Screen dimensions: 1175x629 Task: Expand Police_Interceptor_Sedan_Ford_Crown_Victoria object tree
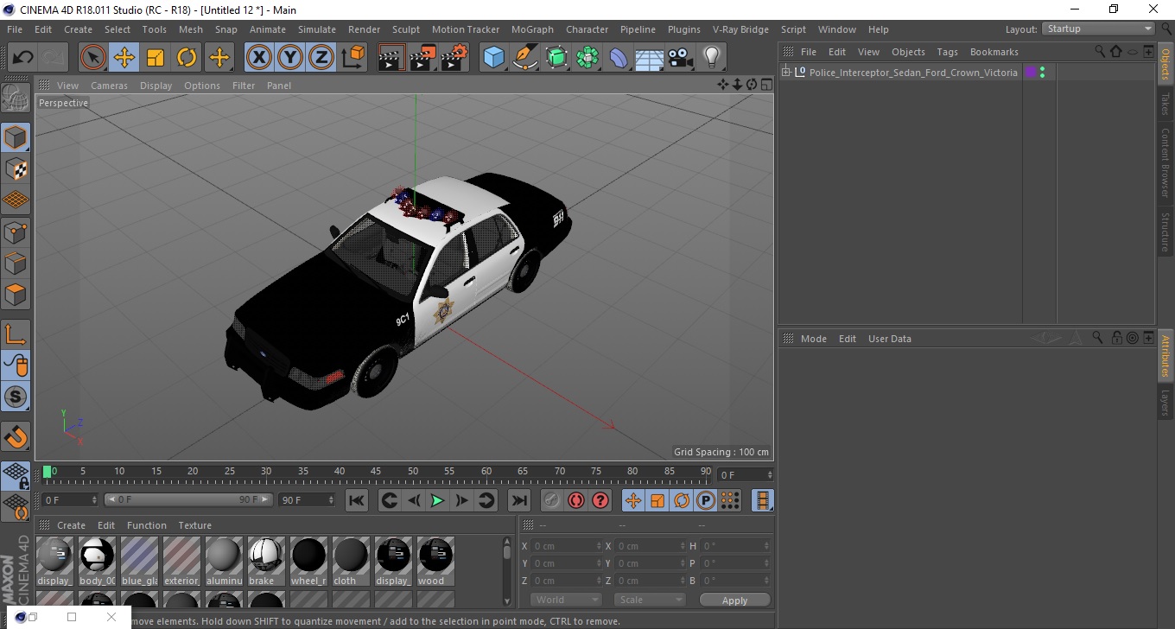(786, 73)
